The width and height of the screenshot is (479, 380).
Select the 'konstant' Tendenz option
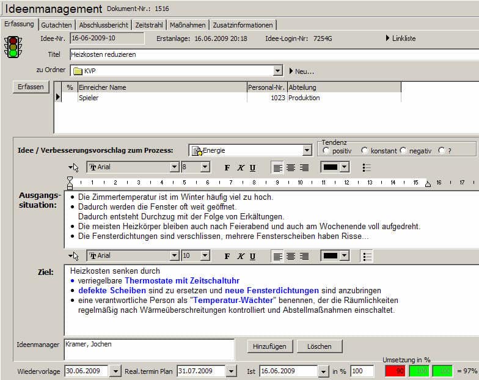365,150
